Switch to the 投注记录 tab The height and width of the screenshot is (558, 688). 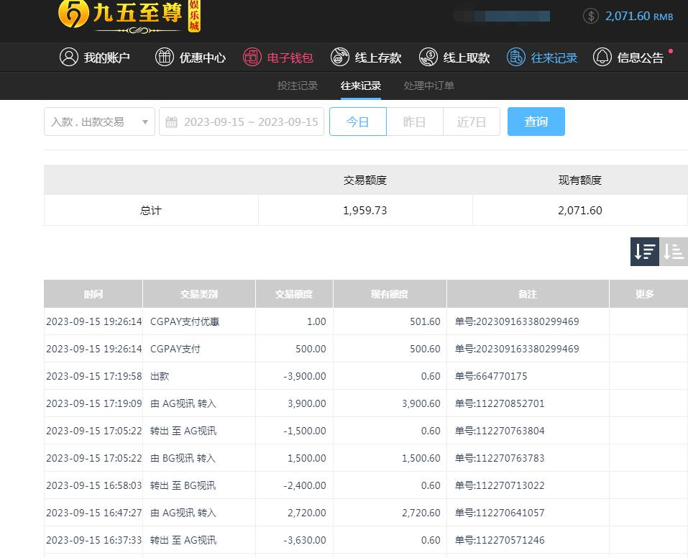click(297, 86)
